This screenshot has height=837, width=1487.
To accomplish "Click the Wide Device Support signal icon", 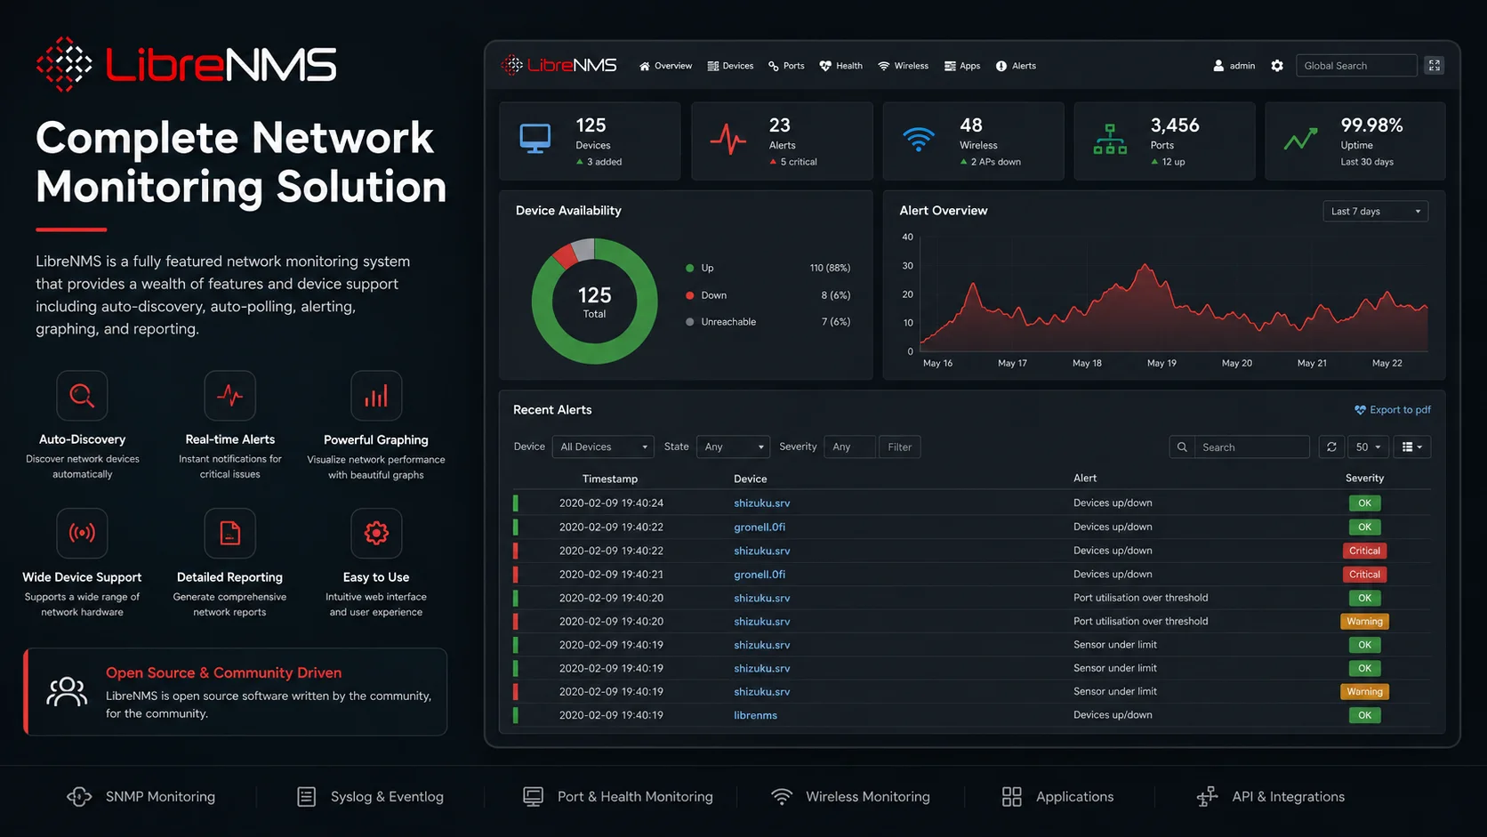I will click(82, 533).
